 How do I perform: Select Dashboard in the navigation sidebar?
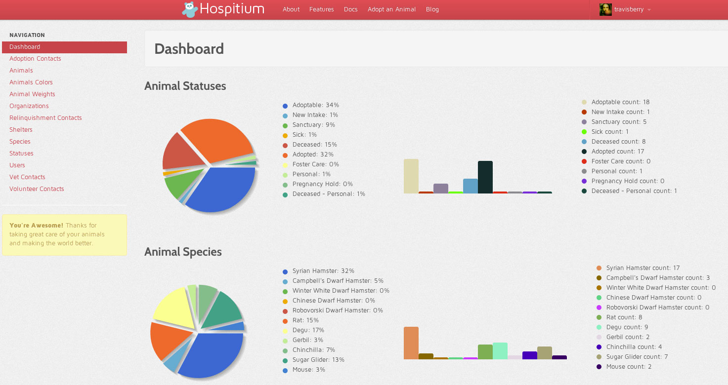click(x=64, y=47)
